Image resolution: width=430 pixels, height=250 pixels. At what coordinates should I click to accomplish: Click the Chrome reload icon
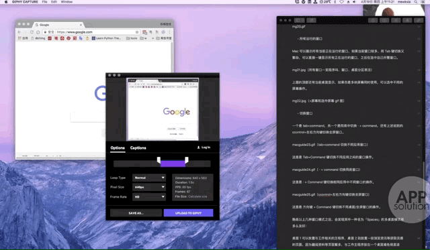tap(32, 32)
